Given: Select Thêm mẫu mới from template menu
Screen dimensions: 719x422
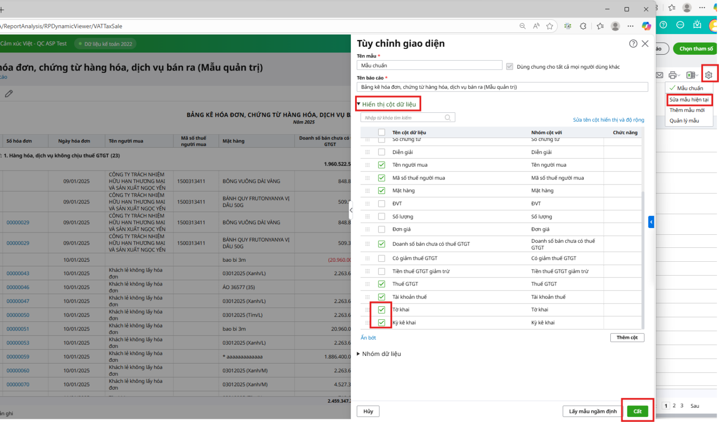Looking at the screenshot, I should click(x=687, y=110).
